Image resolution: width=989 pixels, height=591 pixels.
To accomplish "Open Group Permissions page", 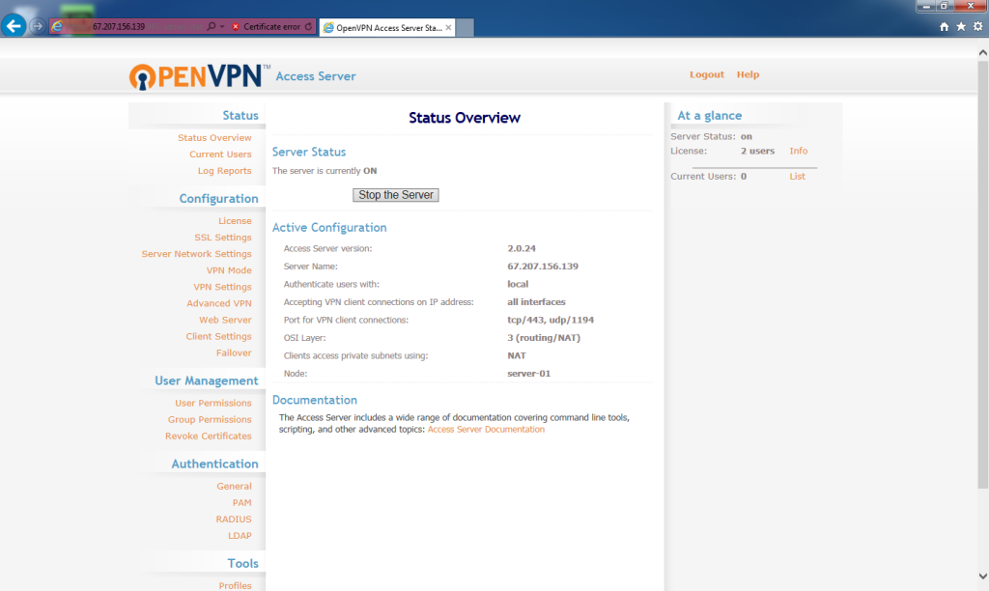I will (x=210, y=419).
